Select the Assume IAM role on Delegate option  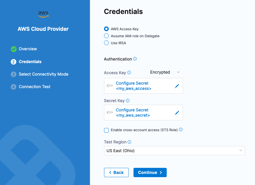[106, 36]
